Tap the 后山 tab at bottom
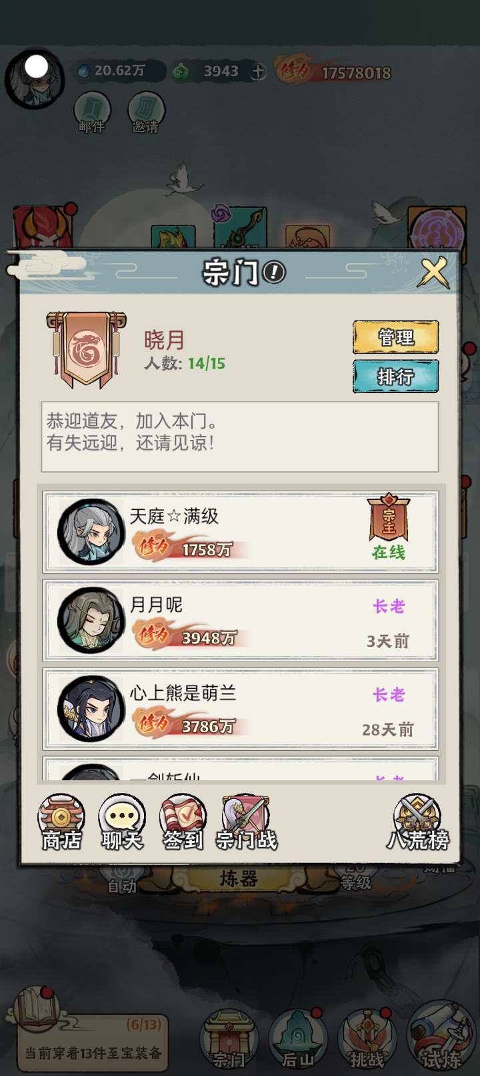 297,1039
